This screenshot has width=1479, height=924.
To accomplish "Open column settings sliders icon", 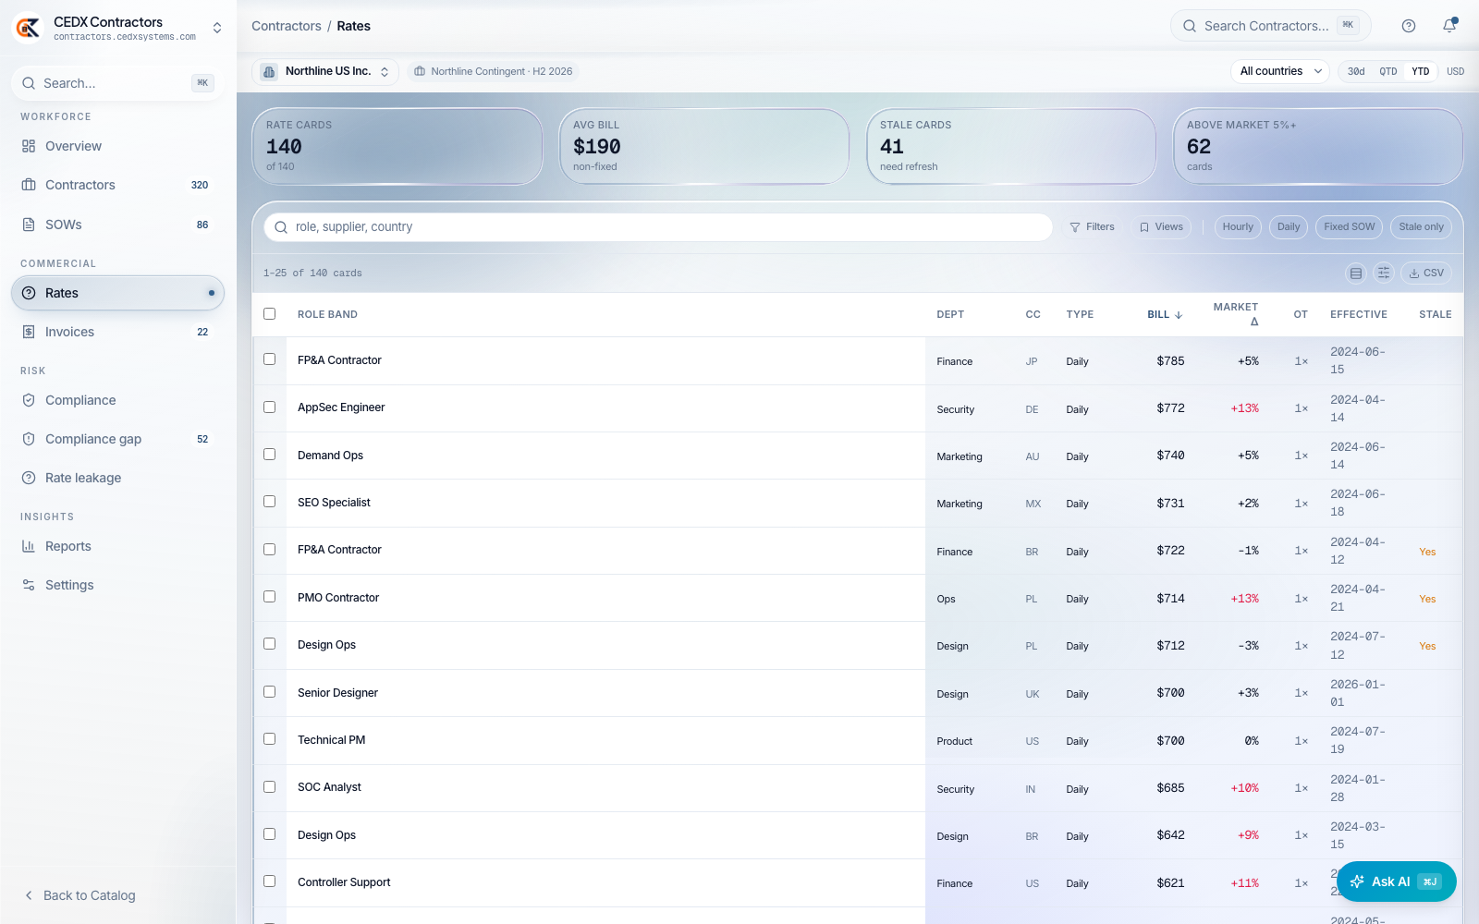I will pos(1384,273).
